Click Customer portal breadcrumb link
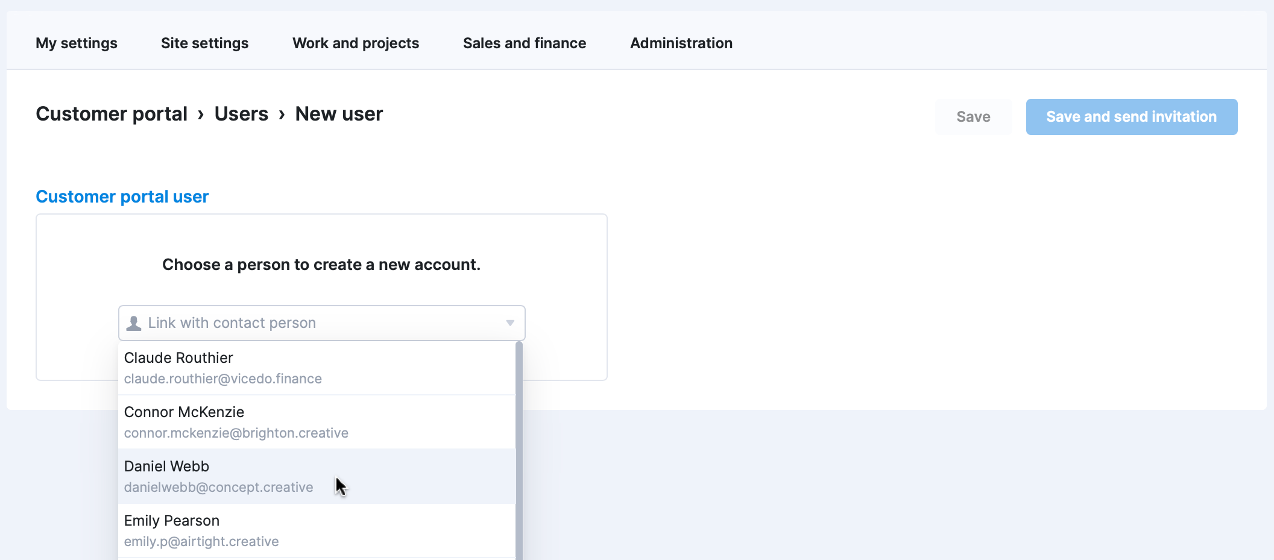The image size is (1274, 560). click(112, 114)
